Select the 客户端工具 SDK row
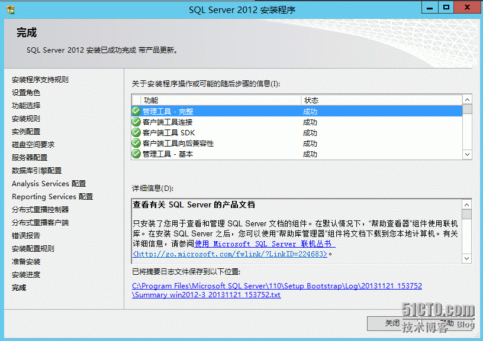 pyautogui.click(x=297, y=132)
